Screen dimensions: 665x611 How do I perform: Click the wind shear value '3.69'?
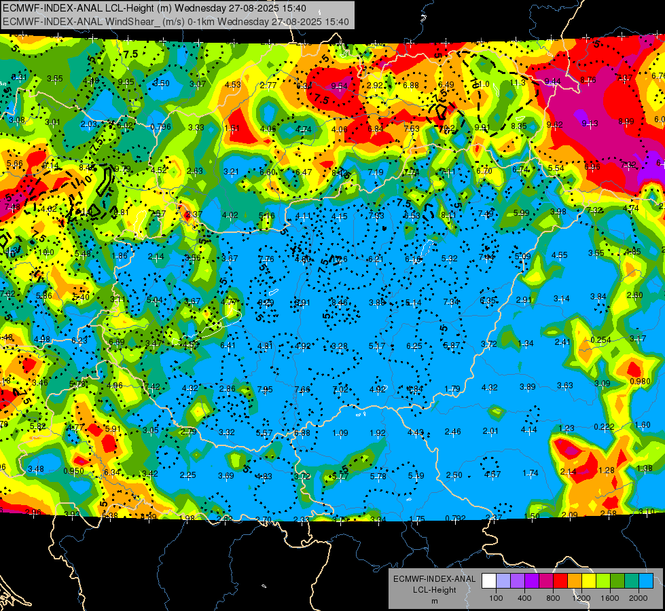(226, 476)
